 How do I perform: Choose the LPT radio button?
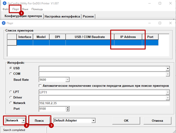(x=10, y=92)
